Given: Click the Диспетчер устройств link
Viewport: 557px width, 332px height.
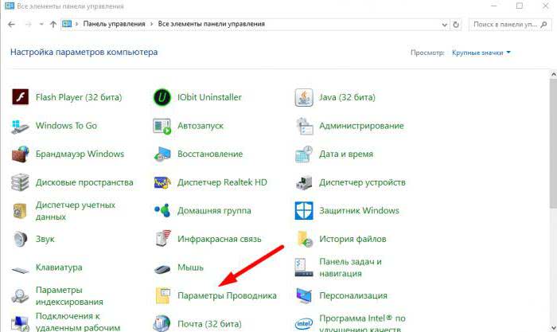Looking at the screenshot, I should point(362,182).
